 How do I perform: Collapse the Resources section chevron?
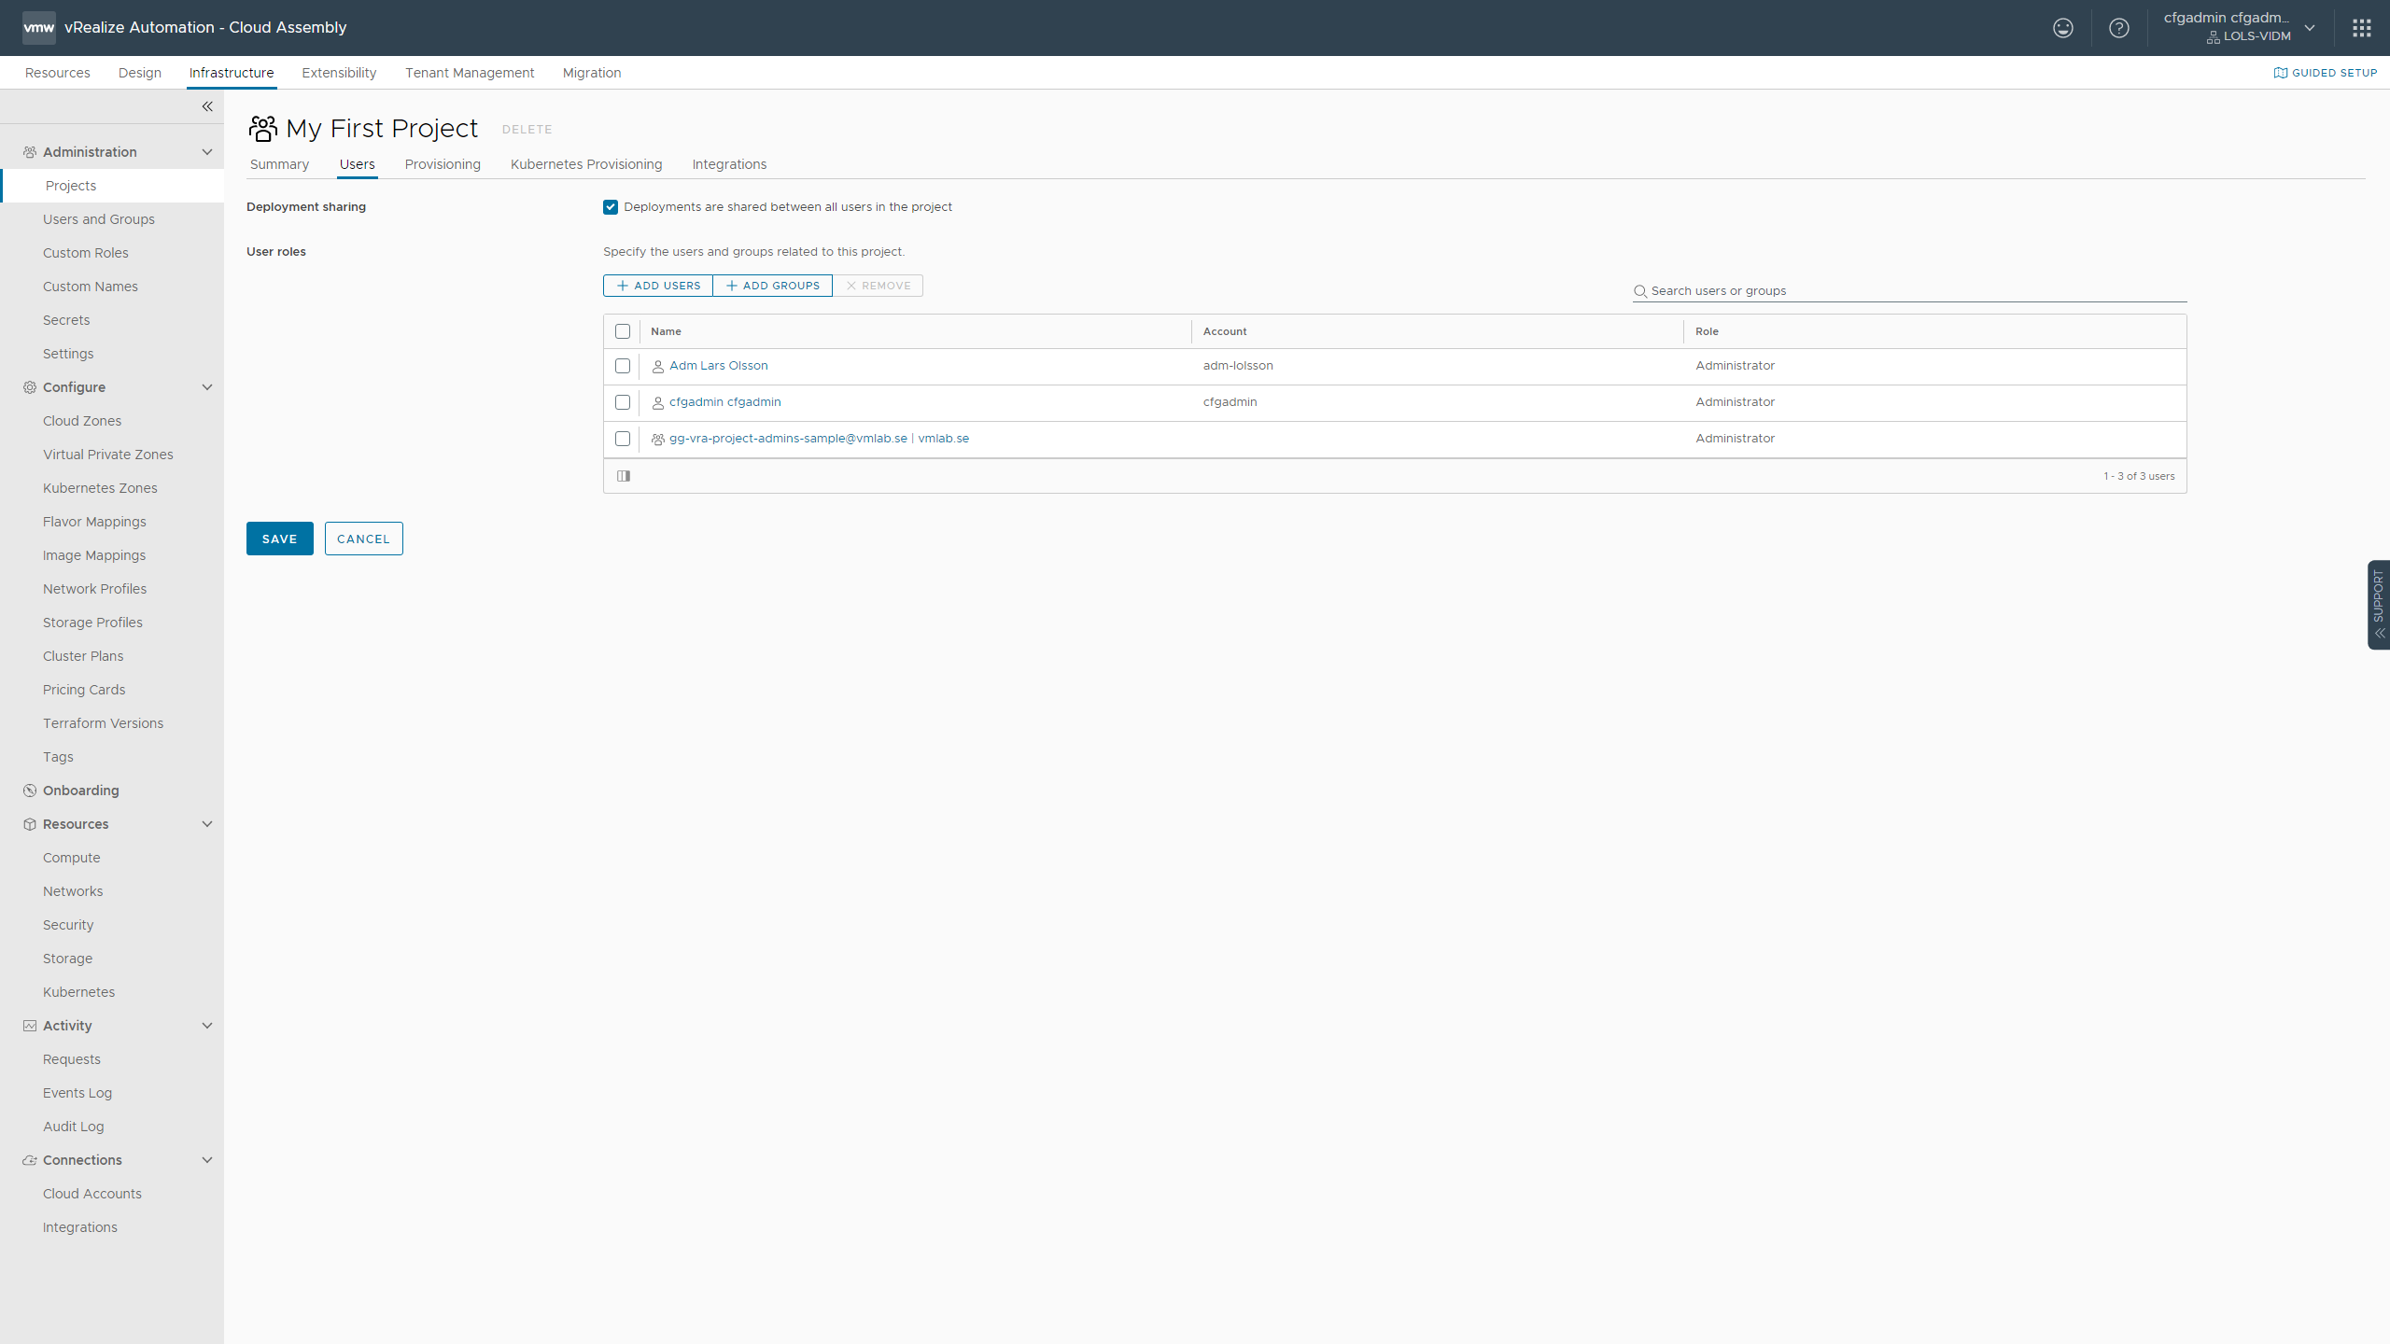[x=207, y=824]
